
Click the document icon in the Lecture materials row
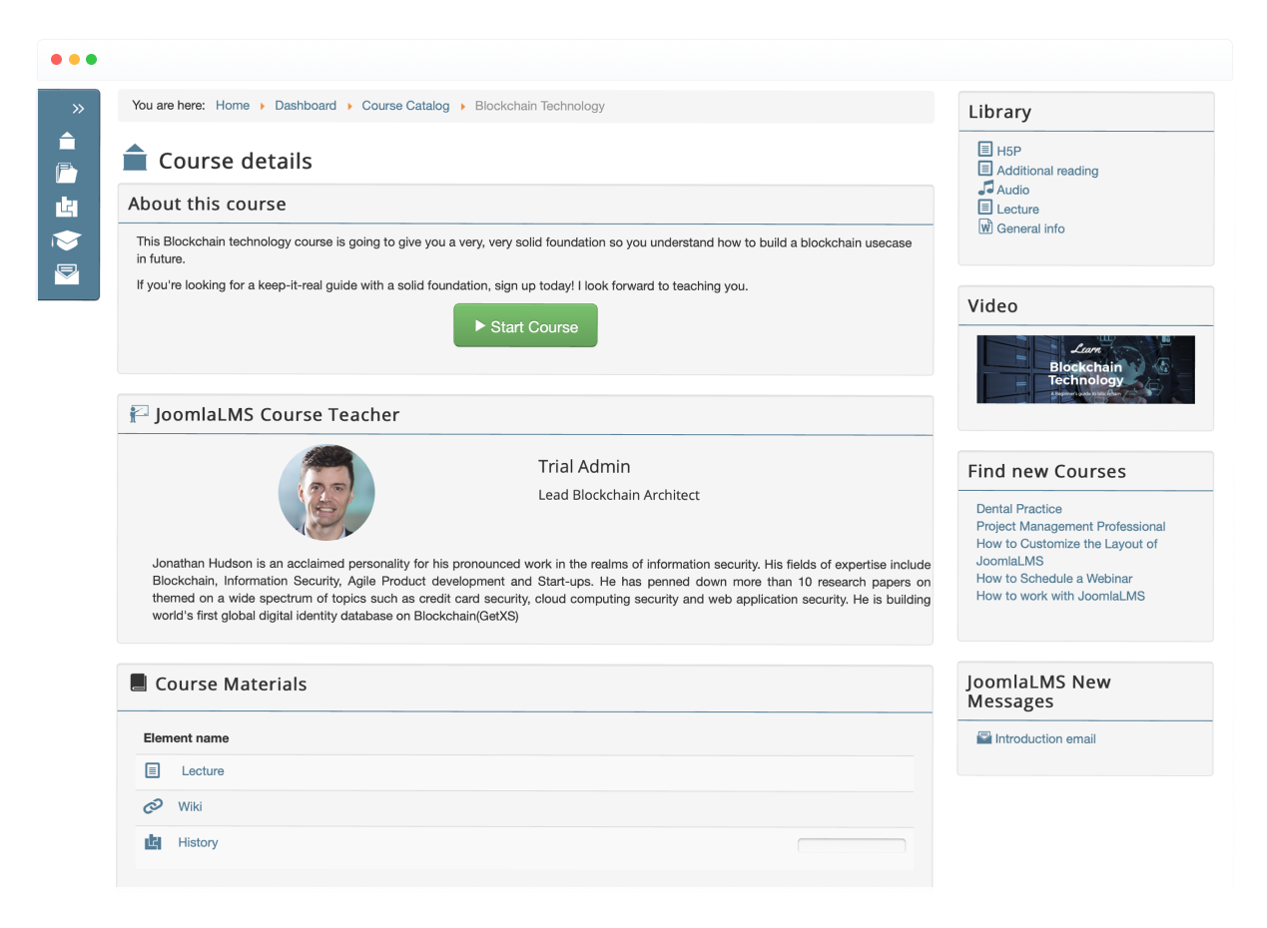pos(153,770)
